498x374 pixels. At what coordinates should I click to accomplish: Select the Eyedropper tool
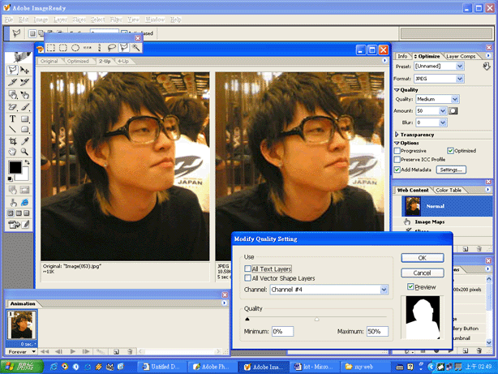pyautogui.click(x=25, y=141)
